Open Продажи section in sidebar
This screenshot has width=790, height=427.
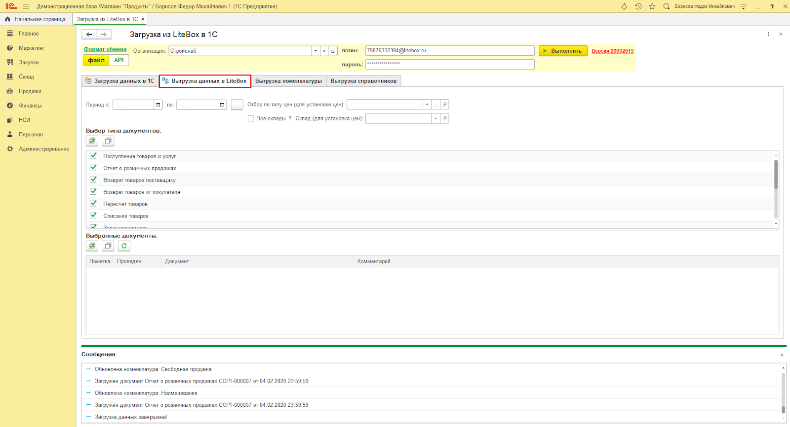(30, 91)
